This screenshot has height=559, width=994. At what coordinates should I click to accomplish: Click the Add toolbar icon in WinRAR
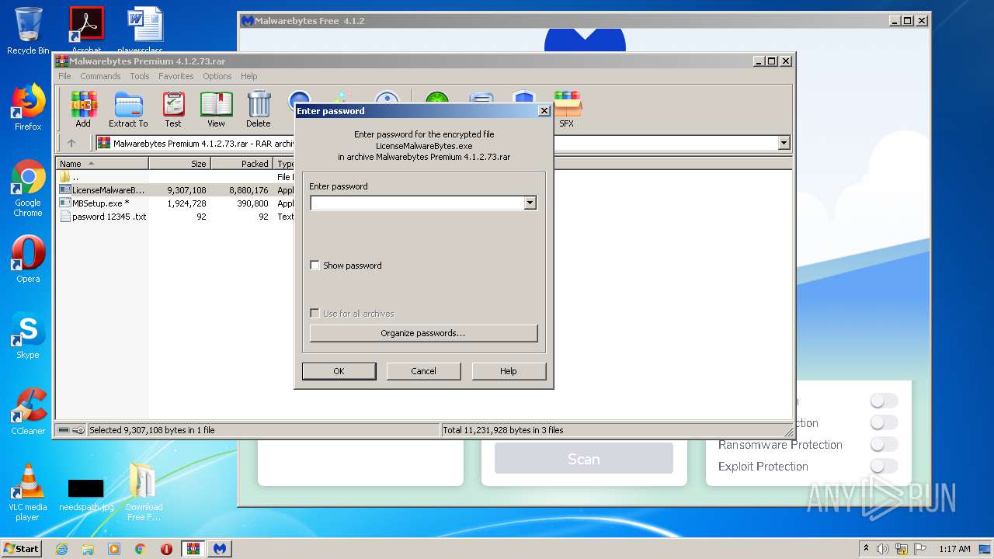click(83, 109)
